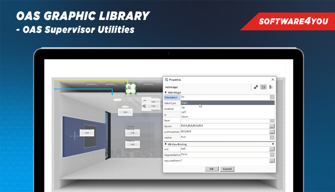This screenshot has width=335, height=192.
Task: Click the round valve symbol beside 0.08
Action: (x=144, y=106)
